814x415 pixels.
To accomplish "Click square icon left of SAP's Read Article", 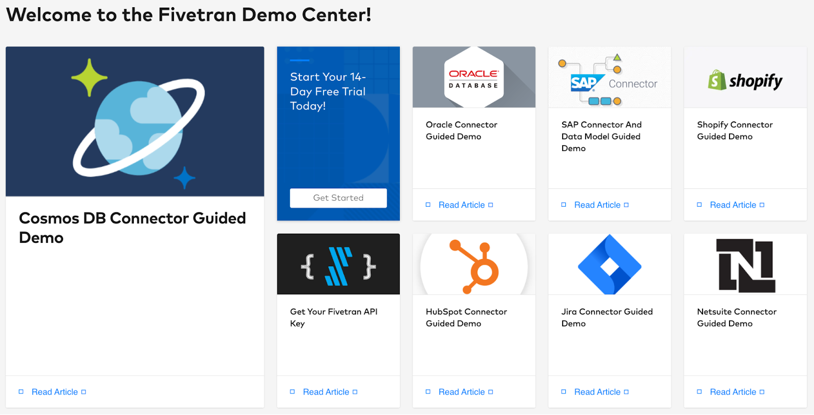I will click(x=564, y=205).
